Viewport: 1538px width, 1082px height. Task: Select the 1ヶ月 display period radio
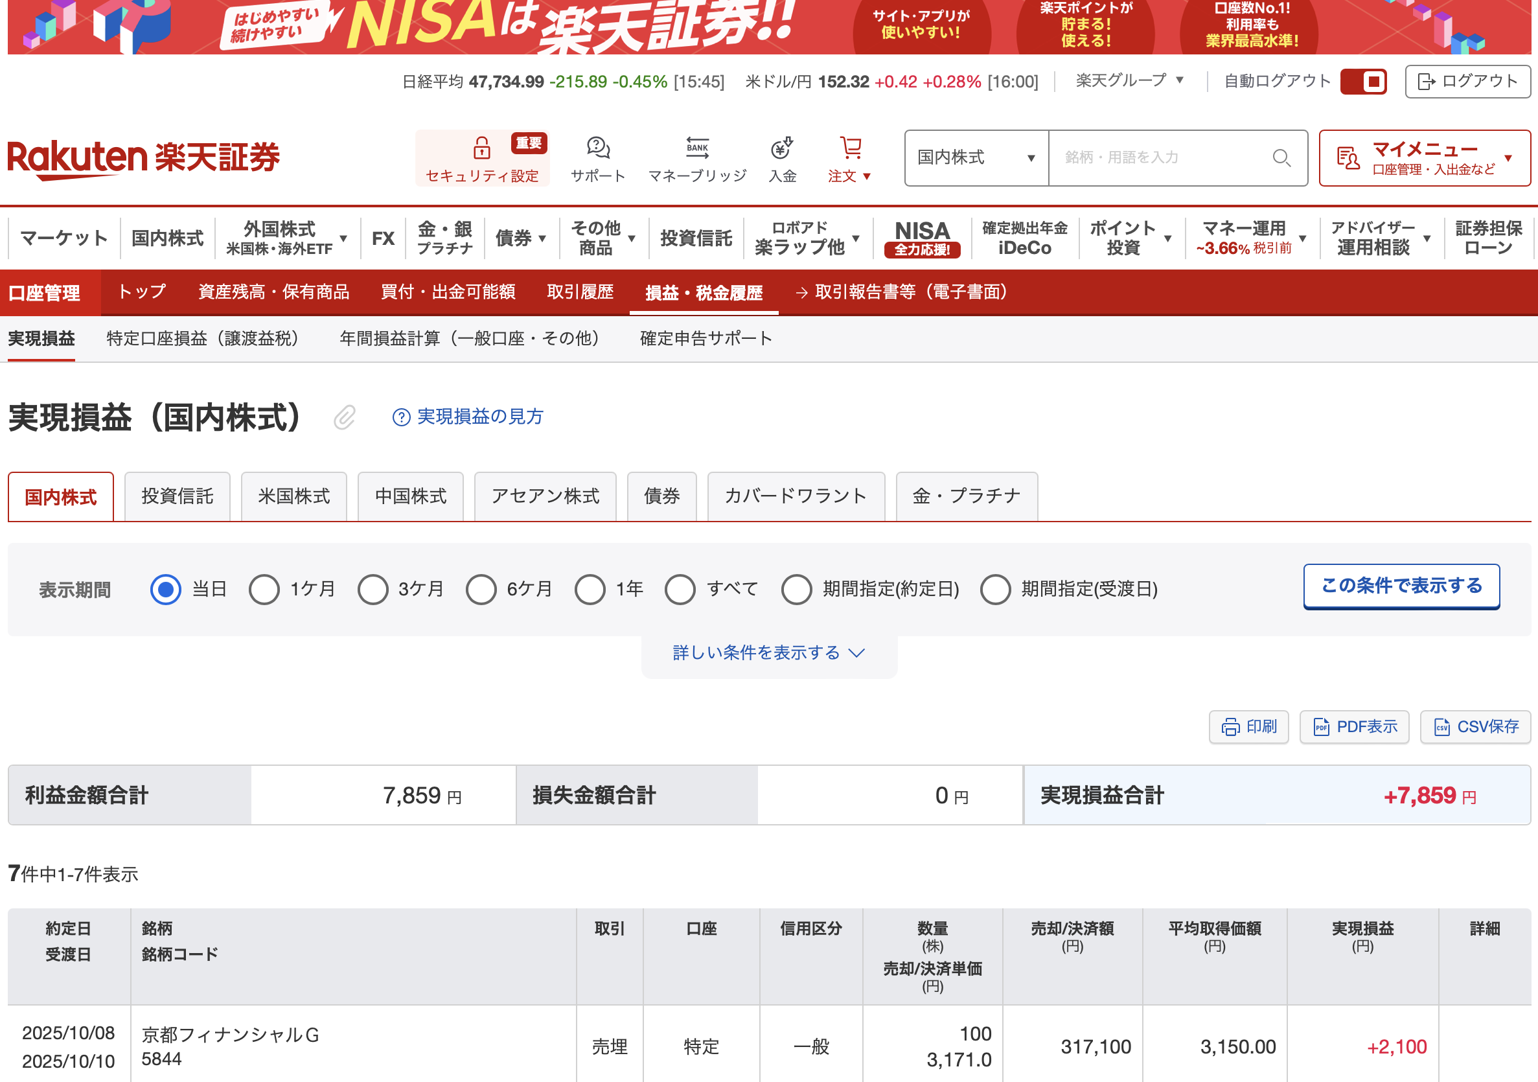point(264,590)
